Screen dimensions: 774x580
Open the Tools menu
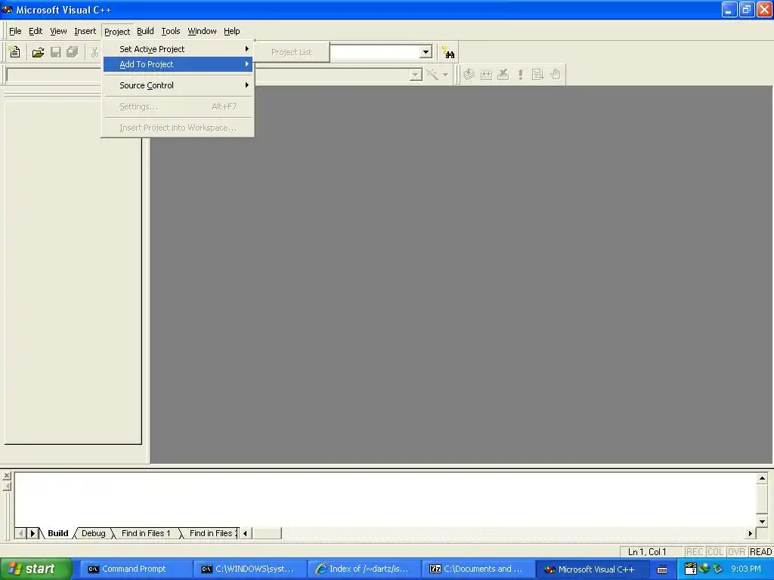click(171, 31)
